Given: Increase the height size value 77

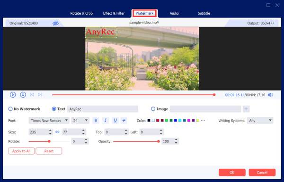Looking at the screenshot, I should (x=83, y=131).
